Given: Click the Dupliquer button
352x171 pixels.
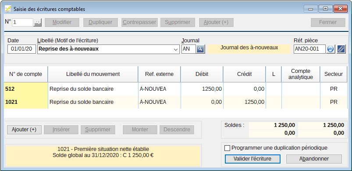Looking at the screenshot, I should pyautogui.click(x=100, y=22).
